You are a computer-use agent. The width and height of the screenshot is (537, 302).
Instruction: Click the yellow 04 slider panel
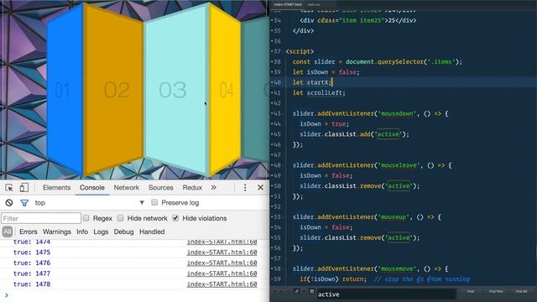[226, 90]
